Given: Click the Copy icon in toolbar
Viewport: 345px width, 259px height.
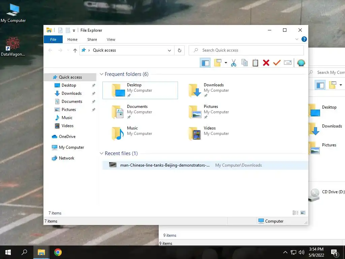Looking at the screenshot, I should pyautogui.click(x=245, y=63).
